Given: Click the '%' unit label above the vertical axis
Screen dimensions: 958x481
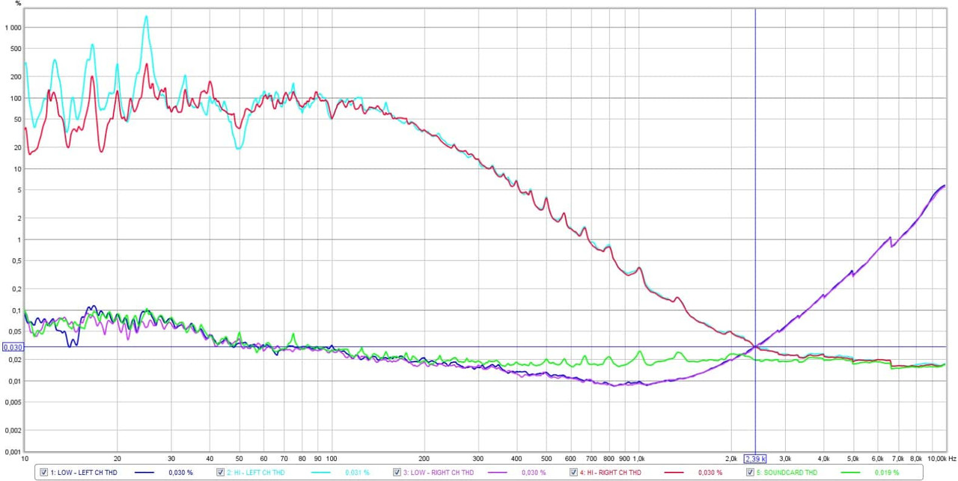Looking at the screenshot, I should click(18, 4).
